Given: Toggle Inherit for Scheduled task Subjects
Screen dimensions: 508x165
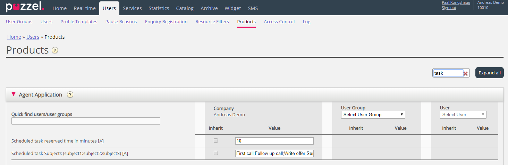Looking at the screenshot, I should 216,153.
